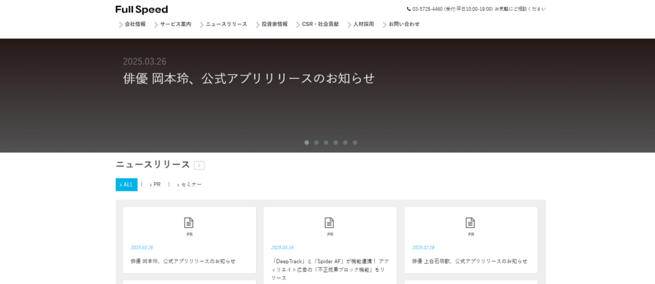Image resolution: width=655 pixels, height=284 pixels.
Task: Select the PR news filter tab
Action: click(155, 185)
